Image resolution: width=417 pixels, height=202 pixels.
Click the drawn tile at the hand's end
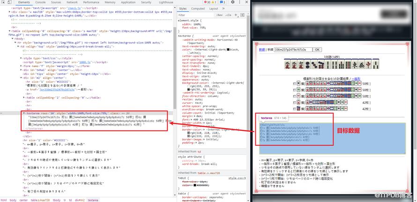pos(376,64)
